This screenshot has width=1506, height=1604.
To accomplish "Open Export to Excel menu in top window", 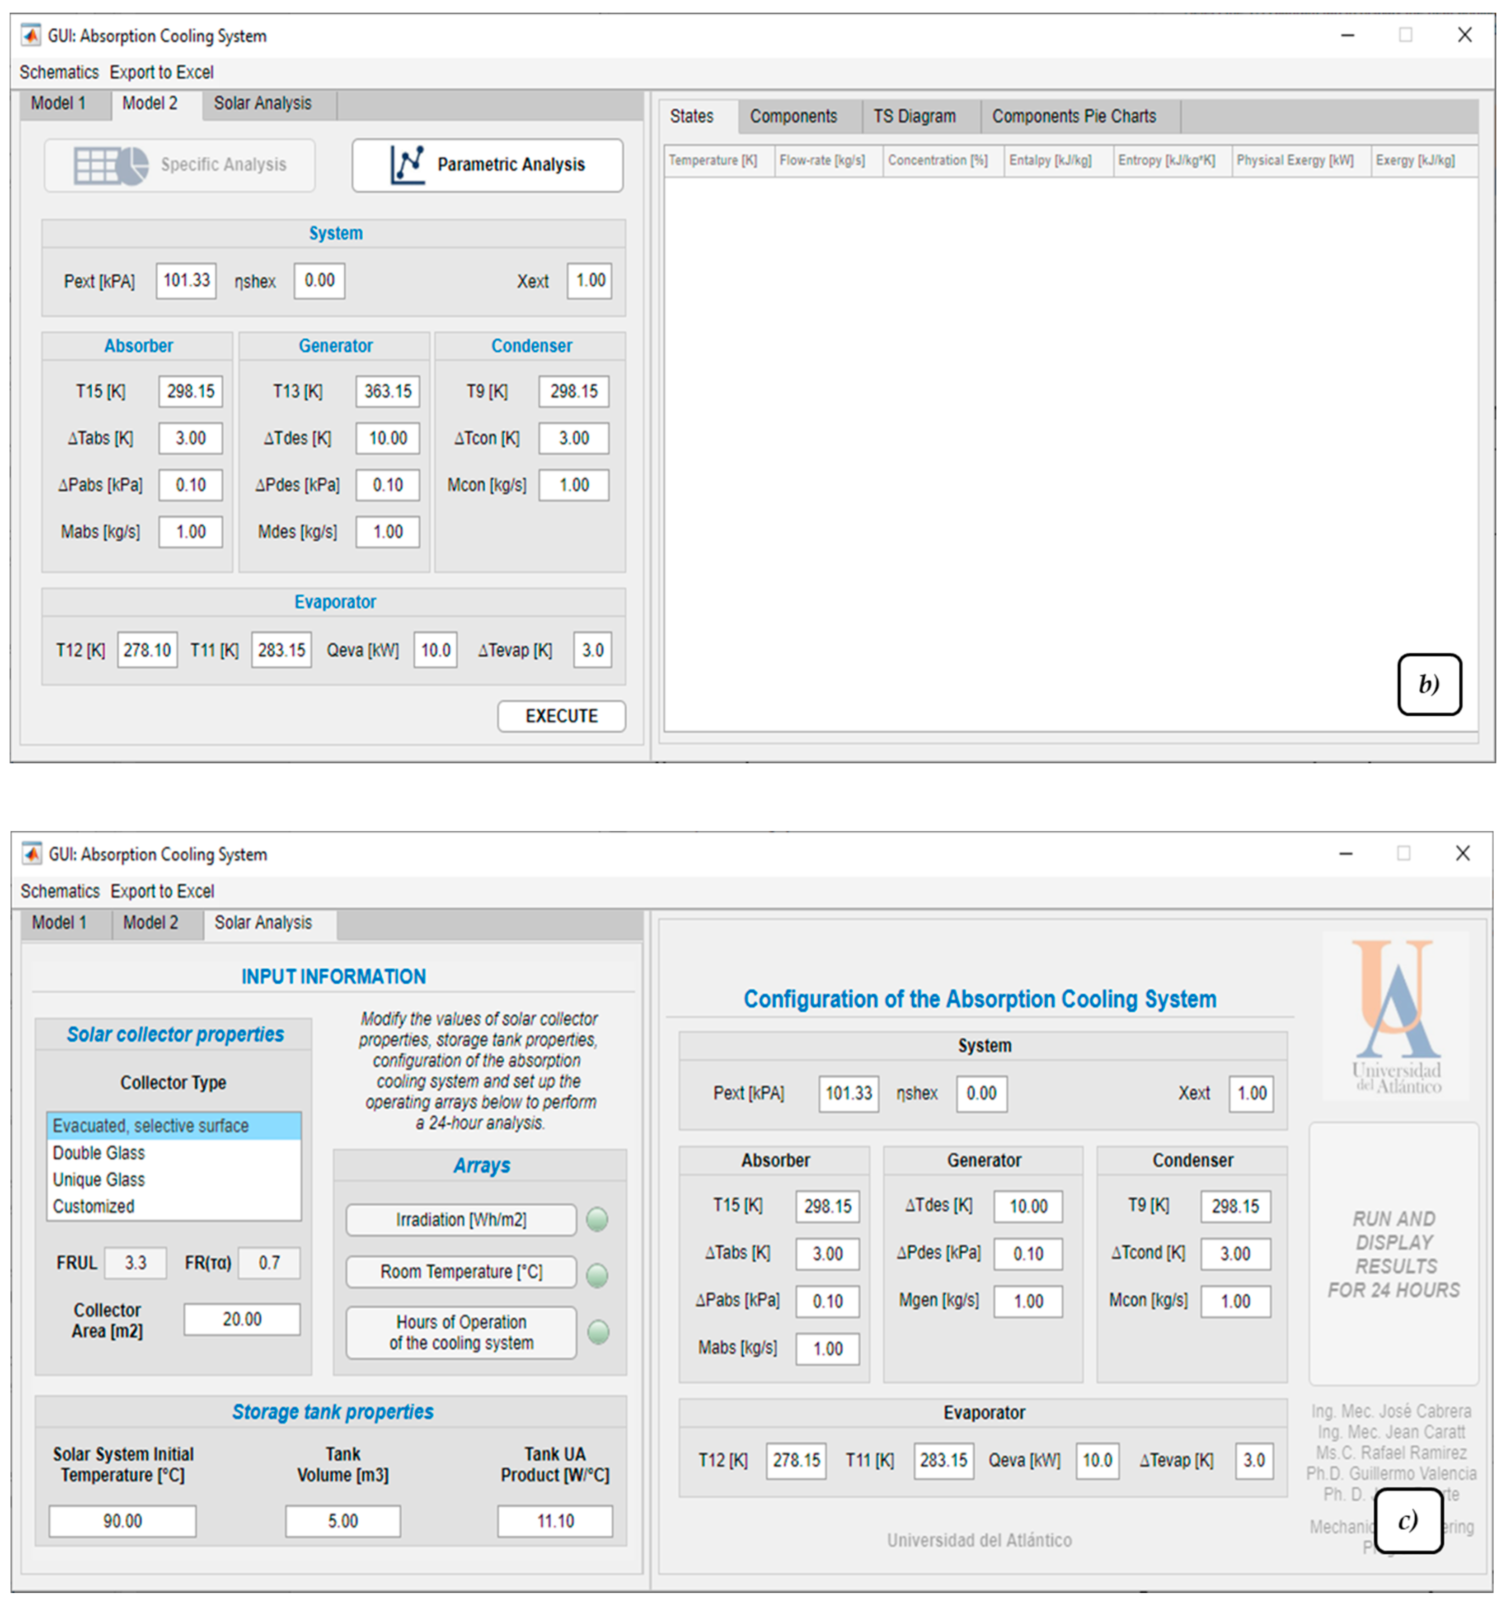I will tap(161, 73).
